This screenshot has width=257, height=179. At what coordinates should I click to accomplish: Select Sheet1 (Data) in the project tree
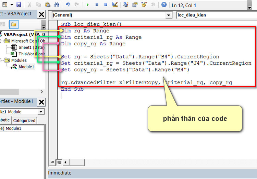[x=32, y=47]
